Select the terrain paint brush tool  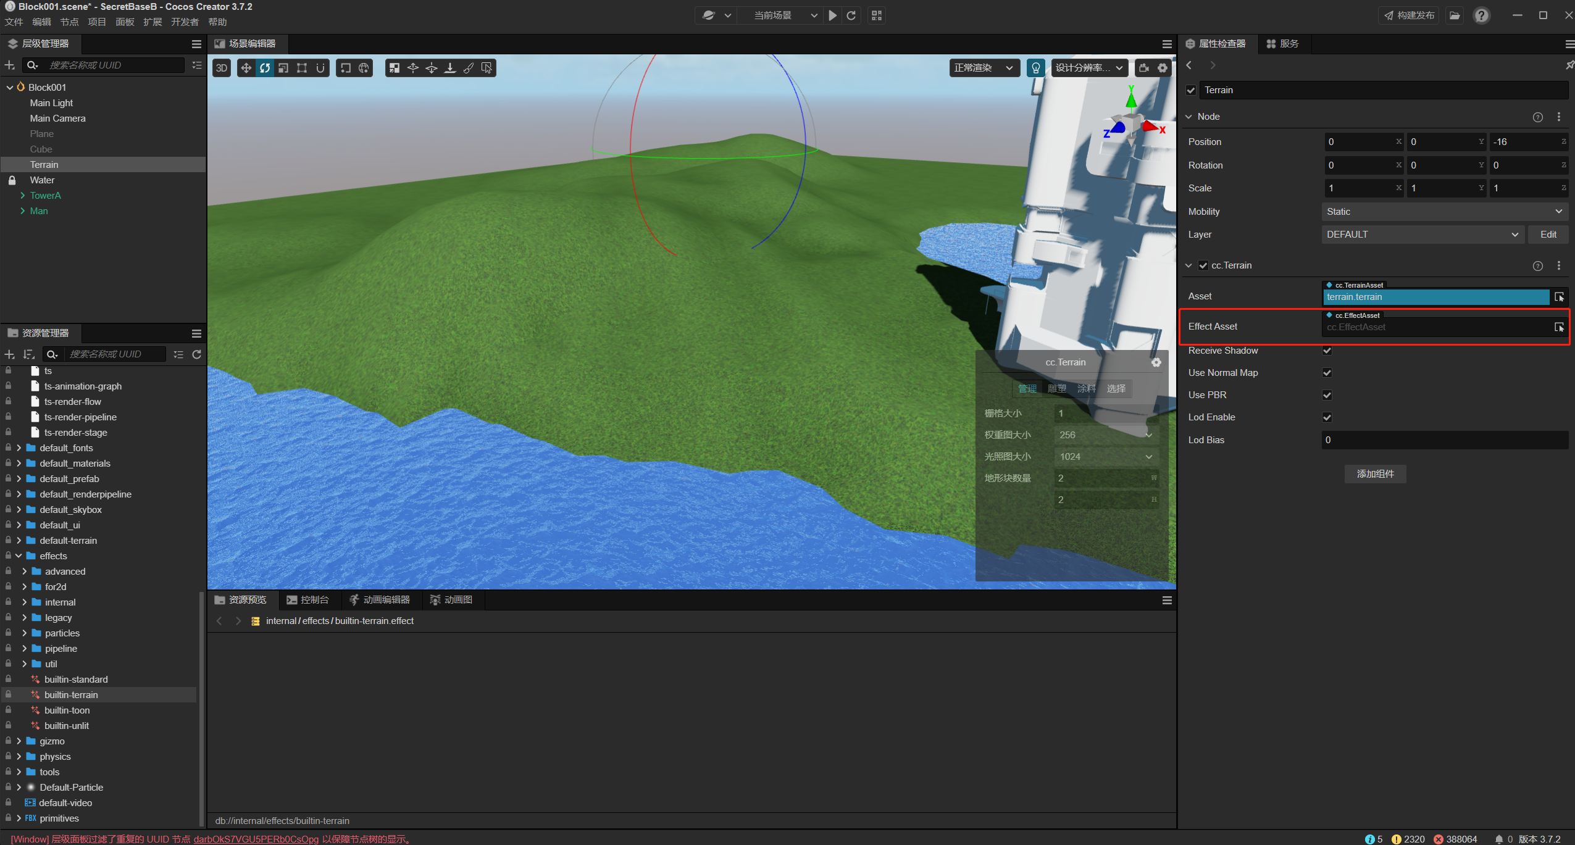click(x=469, y=68)
